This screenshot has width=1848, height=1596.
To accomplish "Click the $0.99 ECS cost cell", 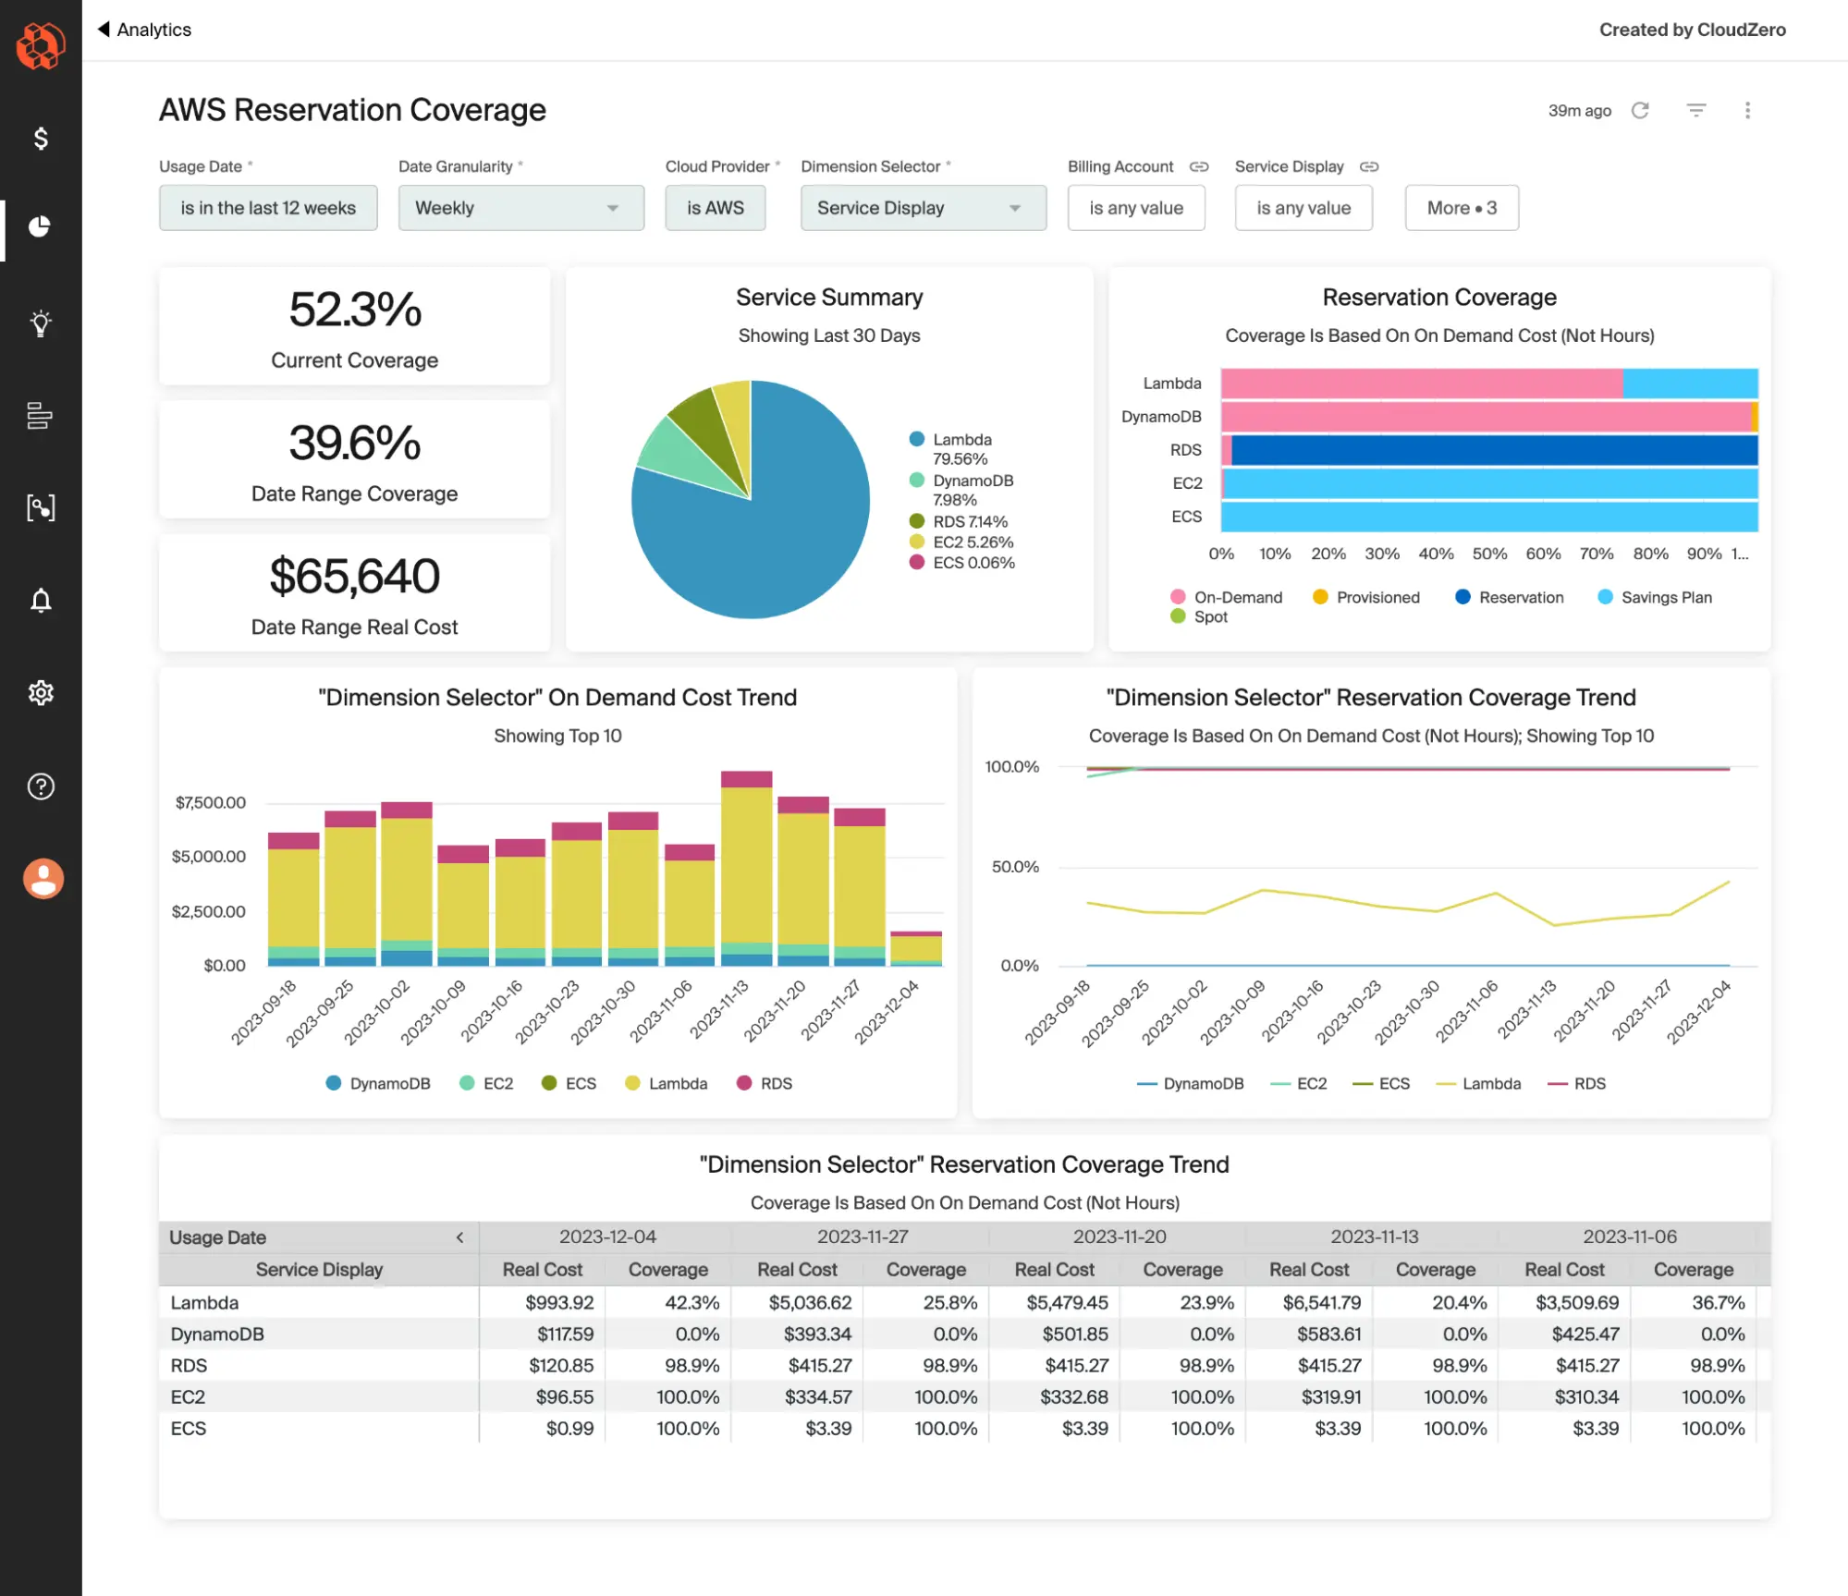I will tap(569, 1429).
